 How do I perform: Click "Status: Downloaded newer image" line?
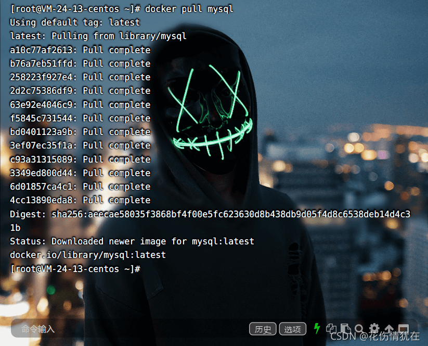pos(132,241)
